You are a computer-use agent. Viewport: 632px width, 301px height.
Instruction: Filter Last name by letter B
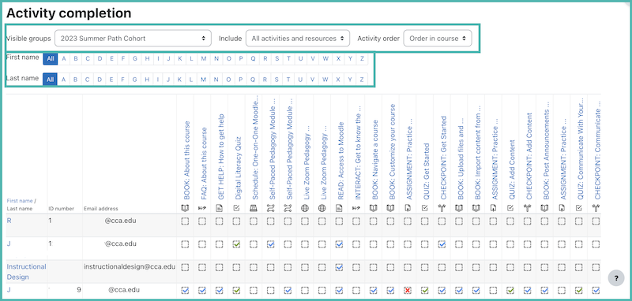[x=75, y=79]
